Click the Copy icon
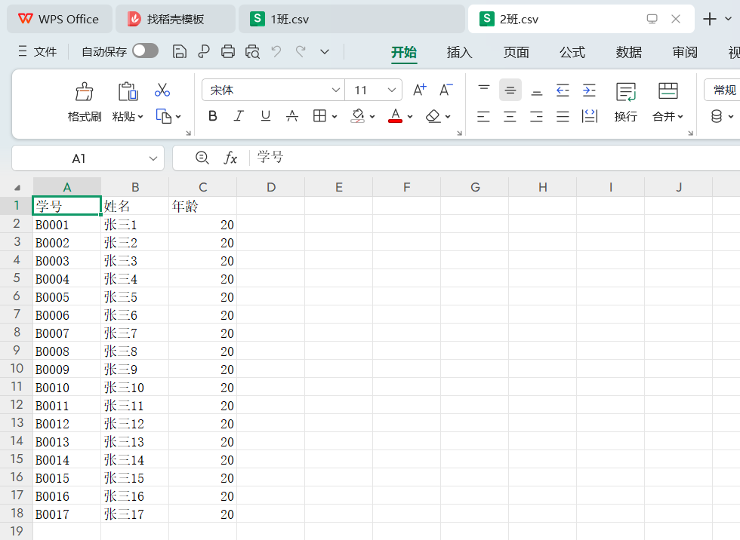Screen dimensions: 740x540 163,116
